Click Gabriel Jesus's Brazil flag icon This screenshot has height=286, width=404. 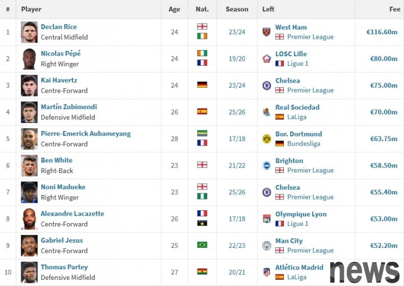(202, 244)
